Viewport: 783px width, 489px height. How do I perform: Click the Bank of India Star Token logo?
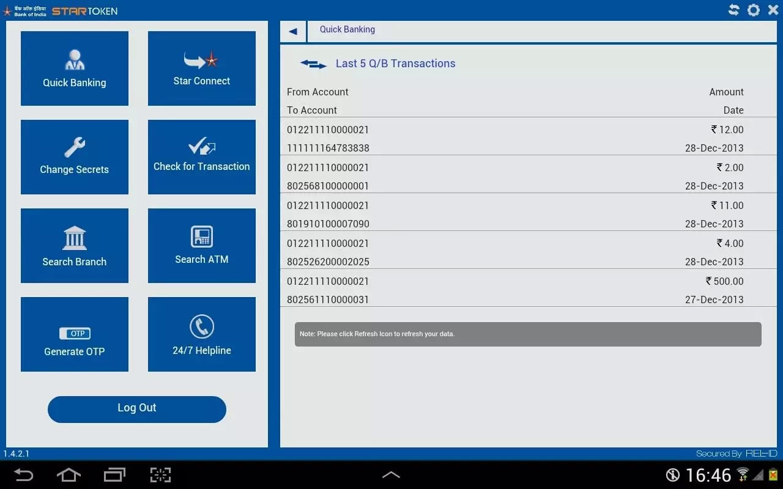(60, 10)
